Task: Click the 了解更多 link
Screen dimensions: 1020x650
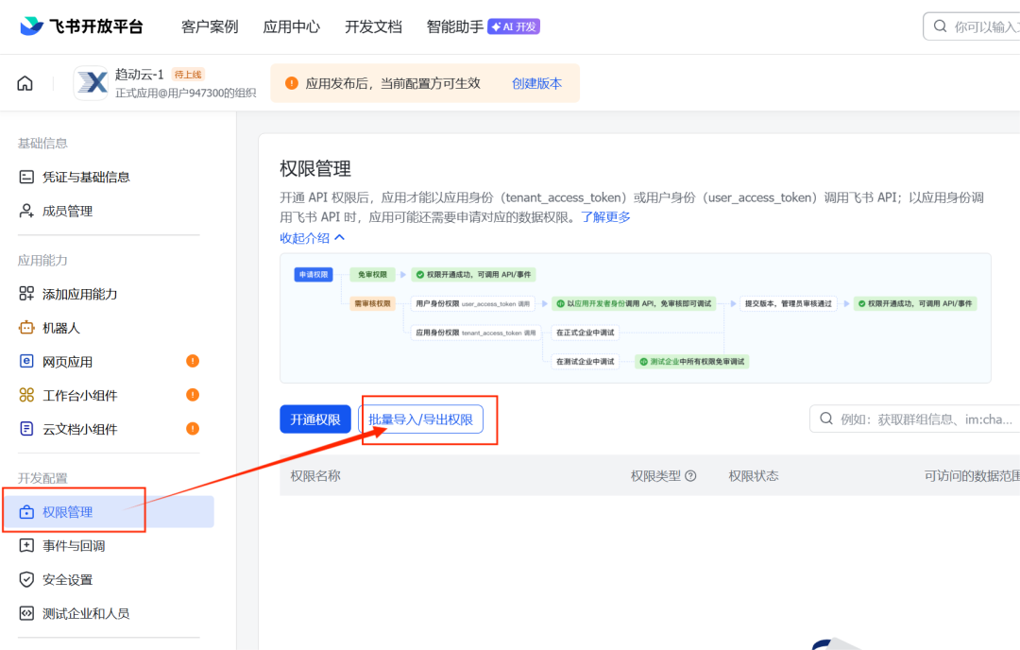Action: [x=605, y=216]
